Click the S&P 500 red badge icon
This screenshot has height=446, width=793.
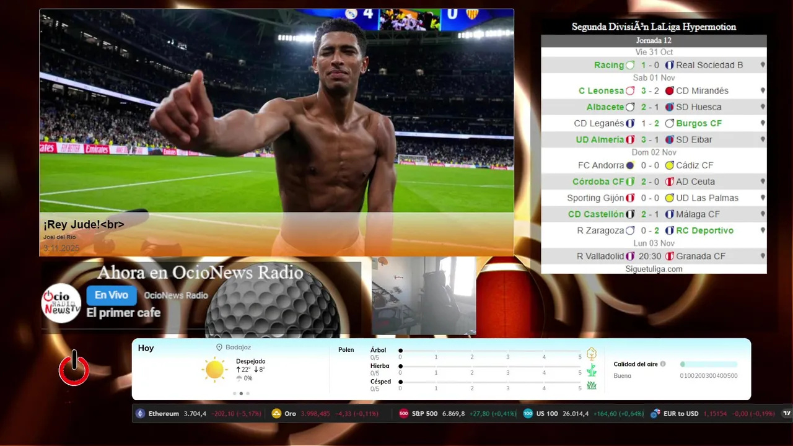pyautogui.click(x=403, y=414)
